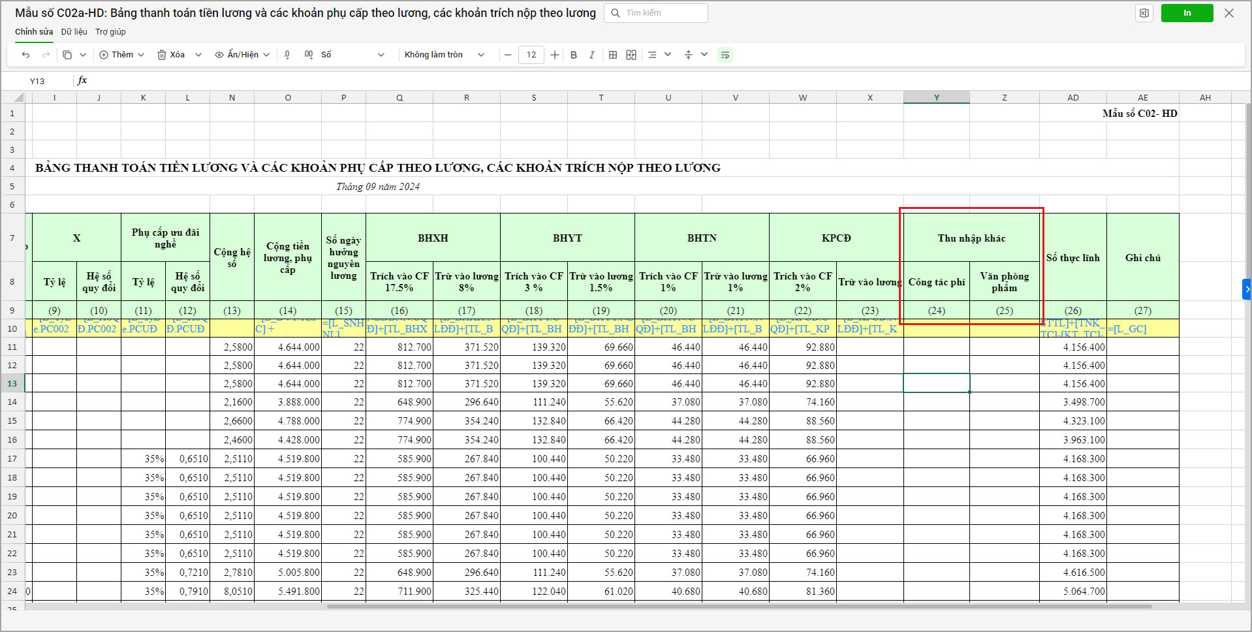Open the Số number format dropdown
Image resolution: width=1252 pixels, height=632 pixels.
tap(352, 55)
